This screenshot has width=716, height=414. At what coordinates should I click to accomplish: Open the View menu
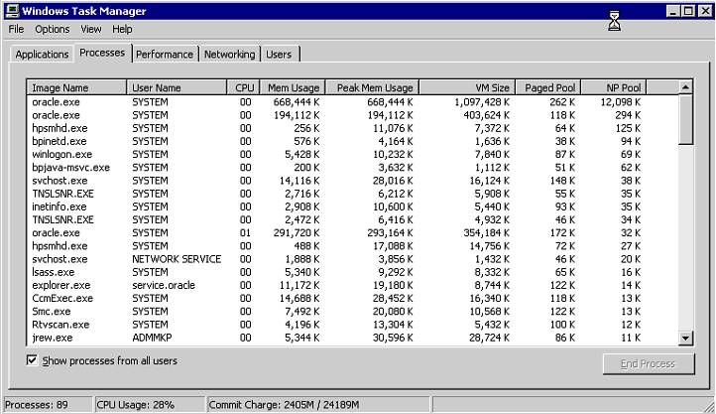coord(91,29)
